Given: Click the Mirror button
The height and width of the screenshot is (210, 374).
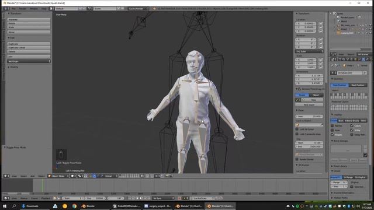Looking at the screenshot, I should pos(29,32).
